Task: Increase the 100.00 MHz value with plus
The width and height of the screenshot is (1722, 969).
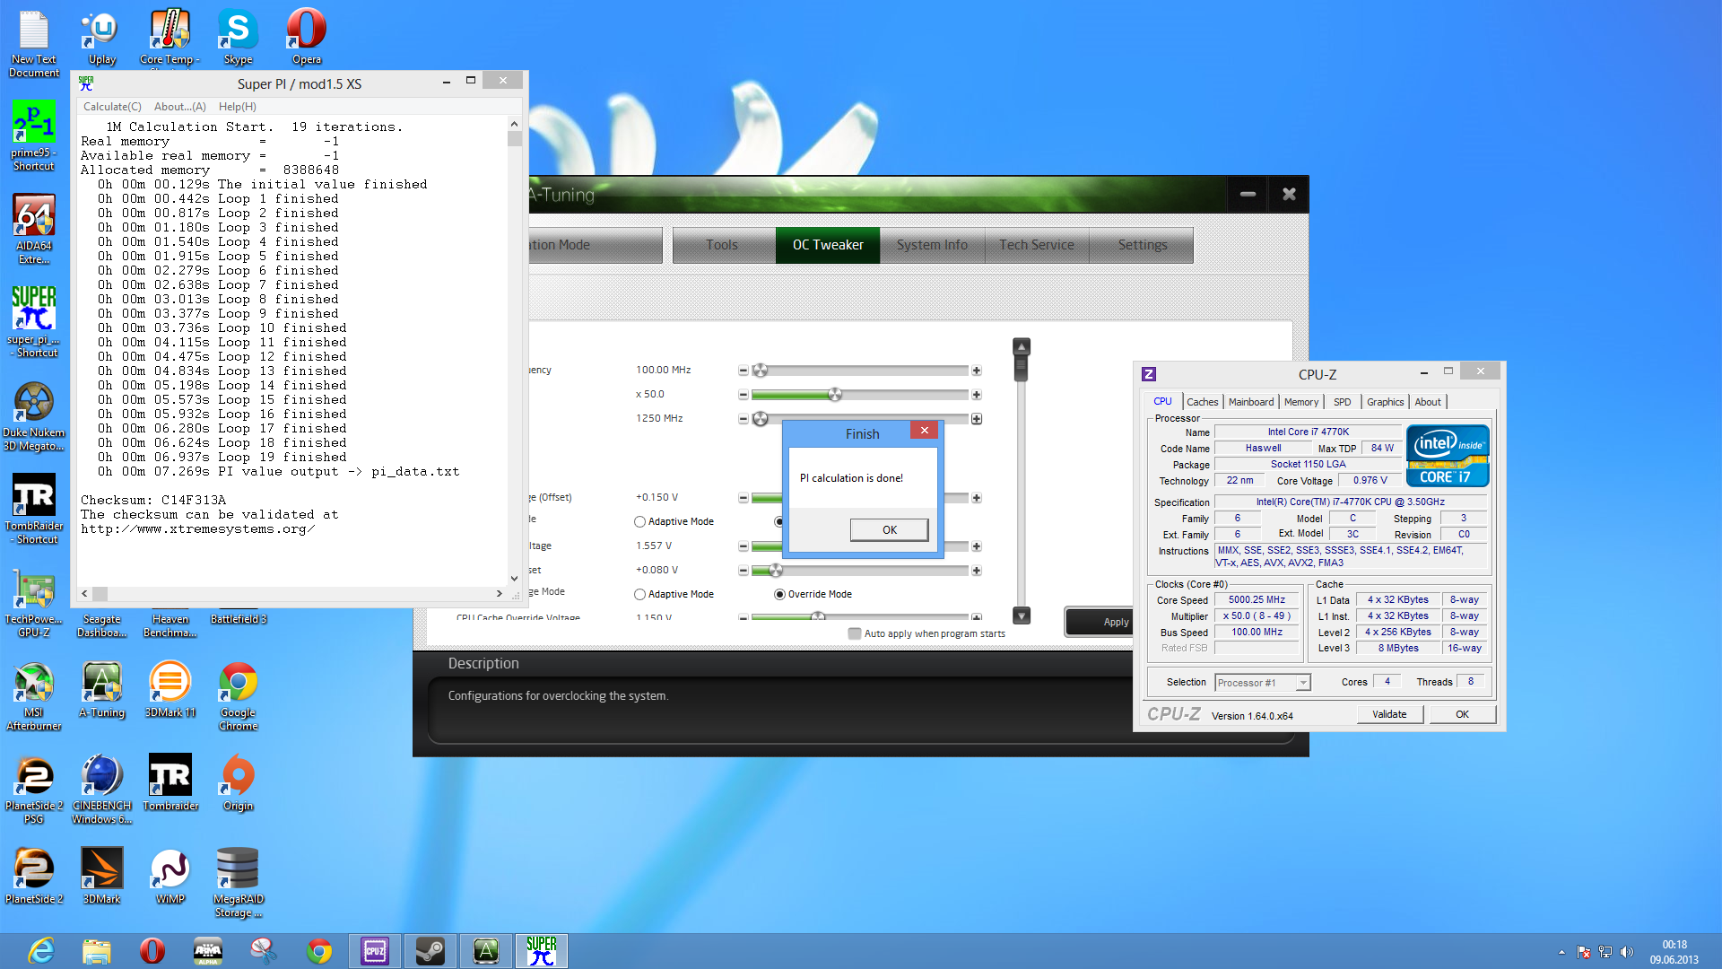Action: (977, 371)
